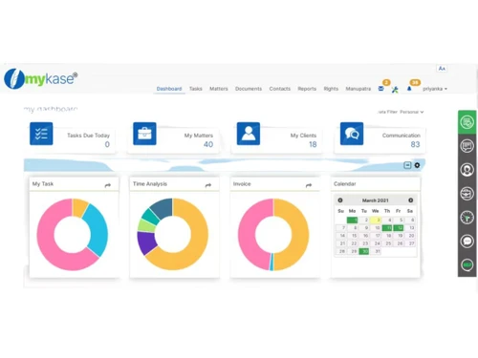Open the tools wrench icon in header
The width and height of the screenshot is (478, 358).
395,90
